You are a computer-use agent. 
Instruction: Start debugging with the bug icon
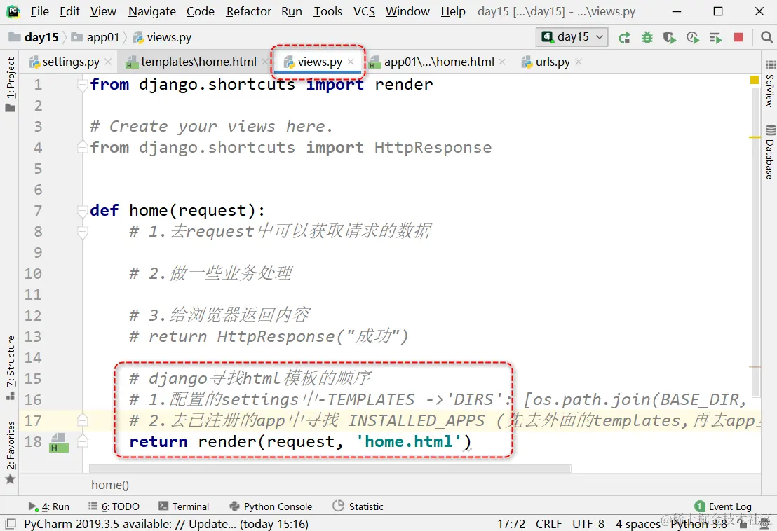pyautogui.click(x=647, y=38)
